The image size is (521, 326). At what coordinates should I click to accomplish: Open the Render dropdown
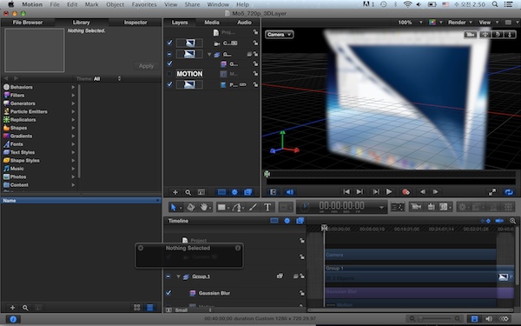pyautogui.click(x=459, y=23)
